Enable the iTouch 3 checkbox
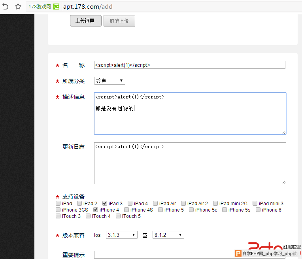This screenshot has height=259, width=302. point(58,216)
